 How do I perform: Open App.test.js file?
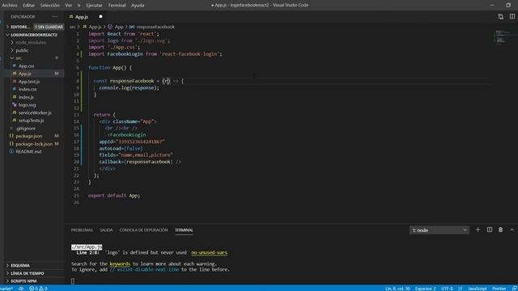(x=29, y=82)
